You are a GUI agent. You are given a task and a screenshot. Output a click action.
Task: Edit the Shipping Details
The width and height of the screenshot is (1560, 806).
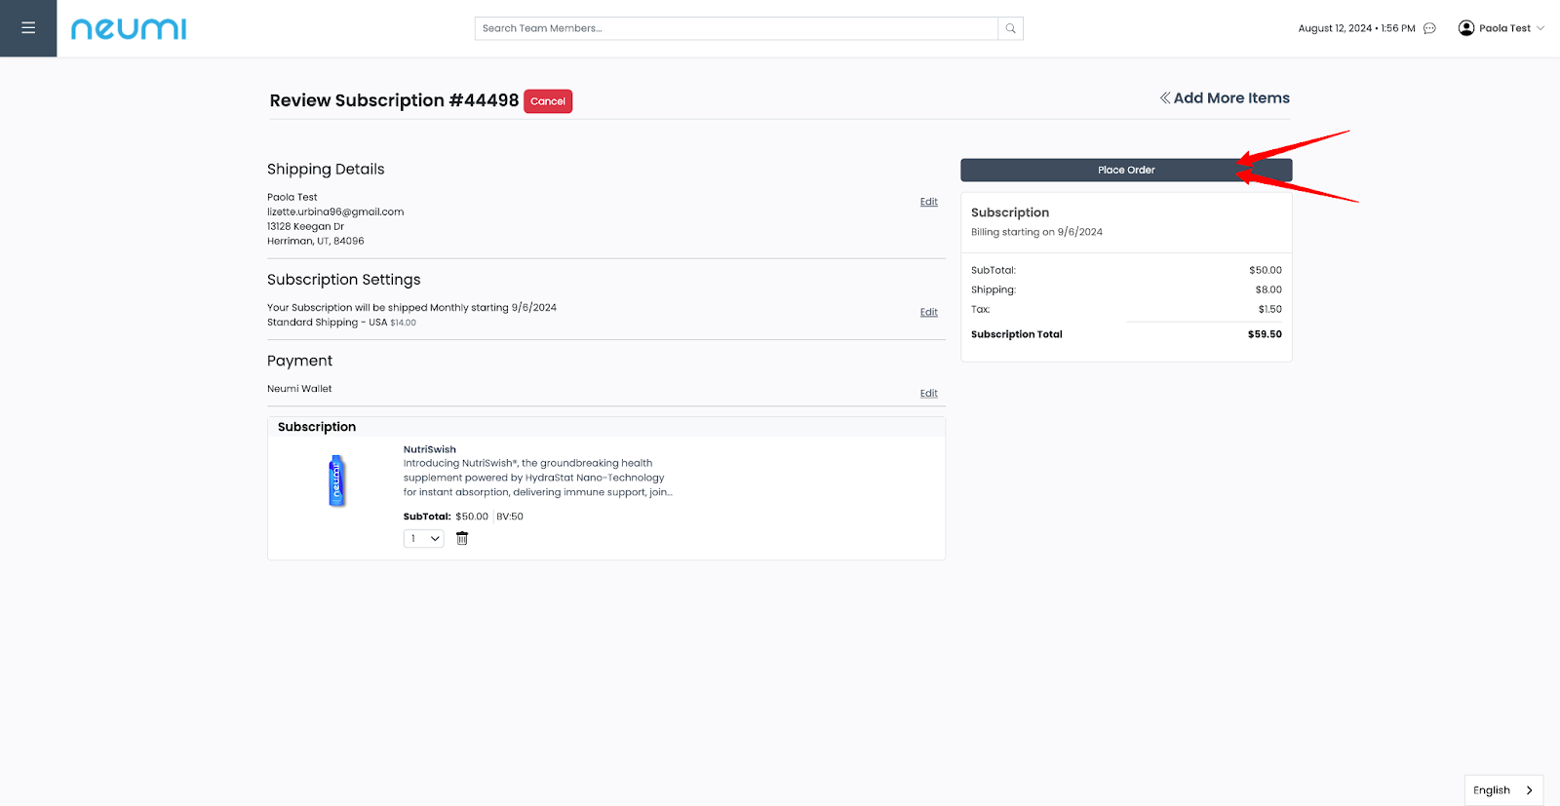pos(928,202)
